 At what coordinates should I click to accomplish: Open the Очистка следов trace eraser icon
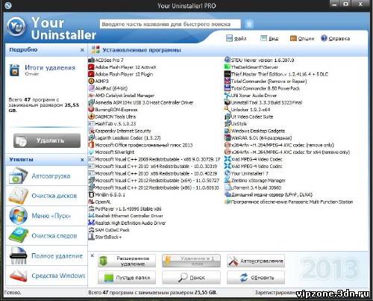pos(18,235)
